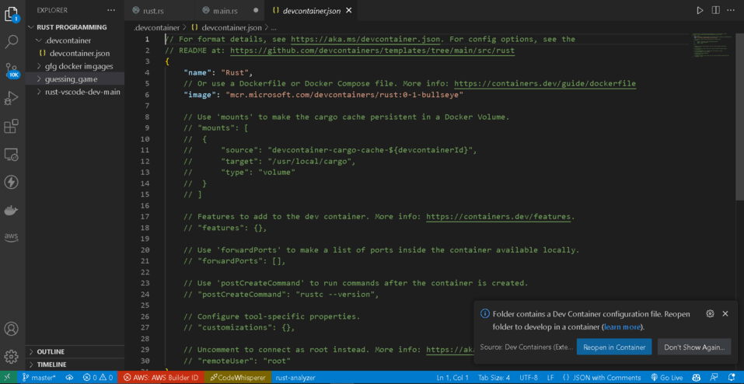Viewport: 744px width, 384px height.
Task: Open Run and Debug view
Action: 12,98
